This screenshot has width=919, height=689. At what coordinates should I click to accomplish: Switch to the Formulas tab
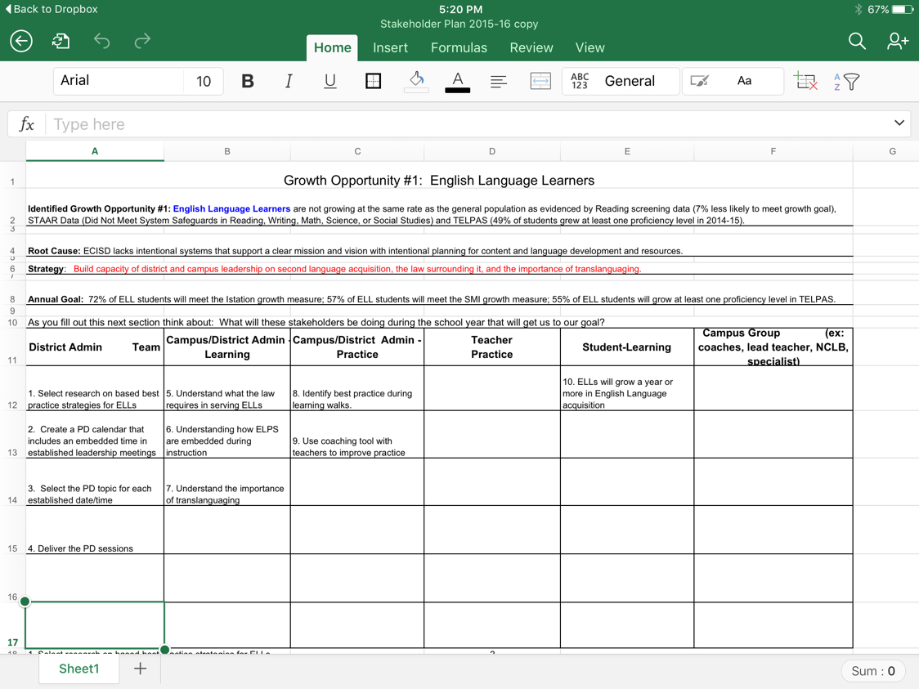tap(459, 47)
